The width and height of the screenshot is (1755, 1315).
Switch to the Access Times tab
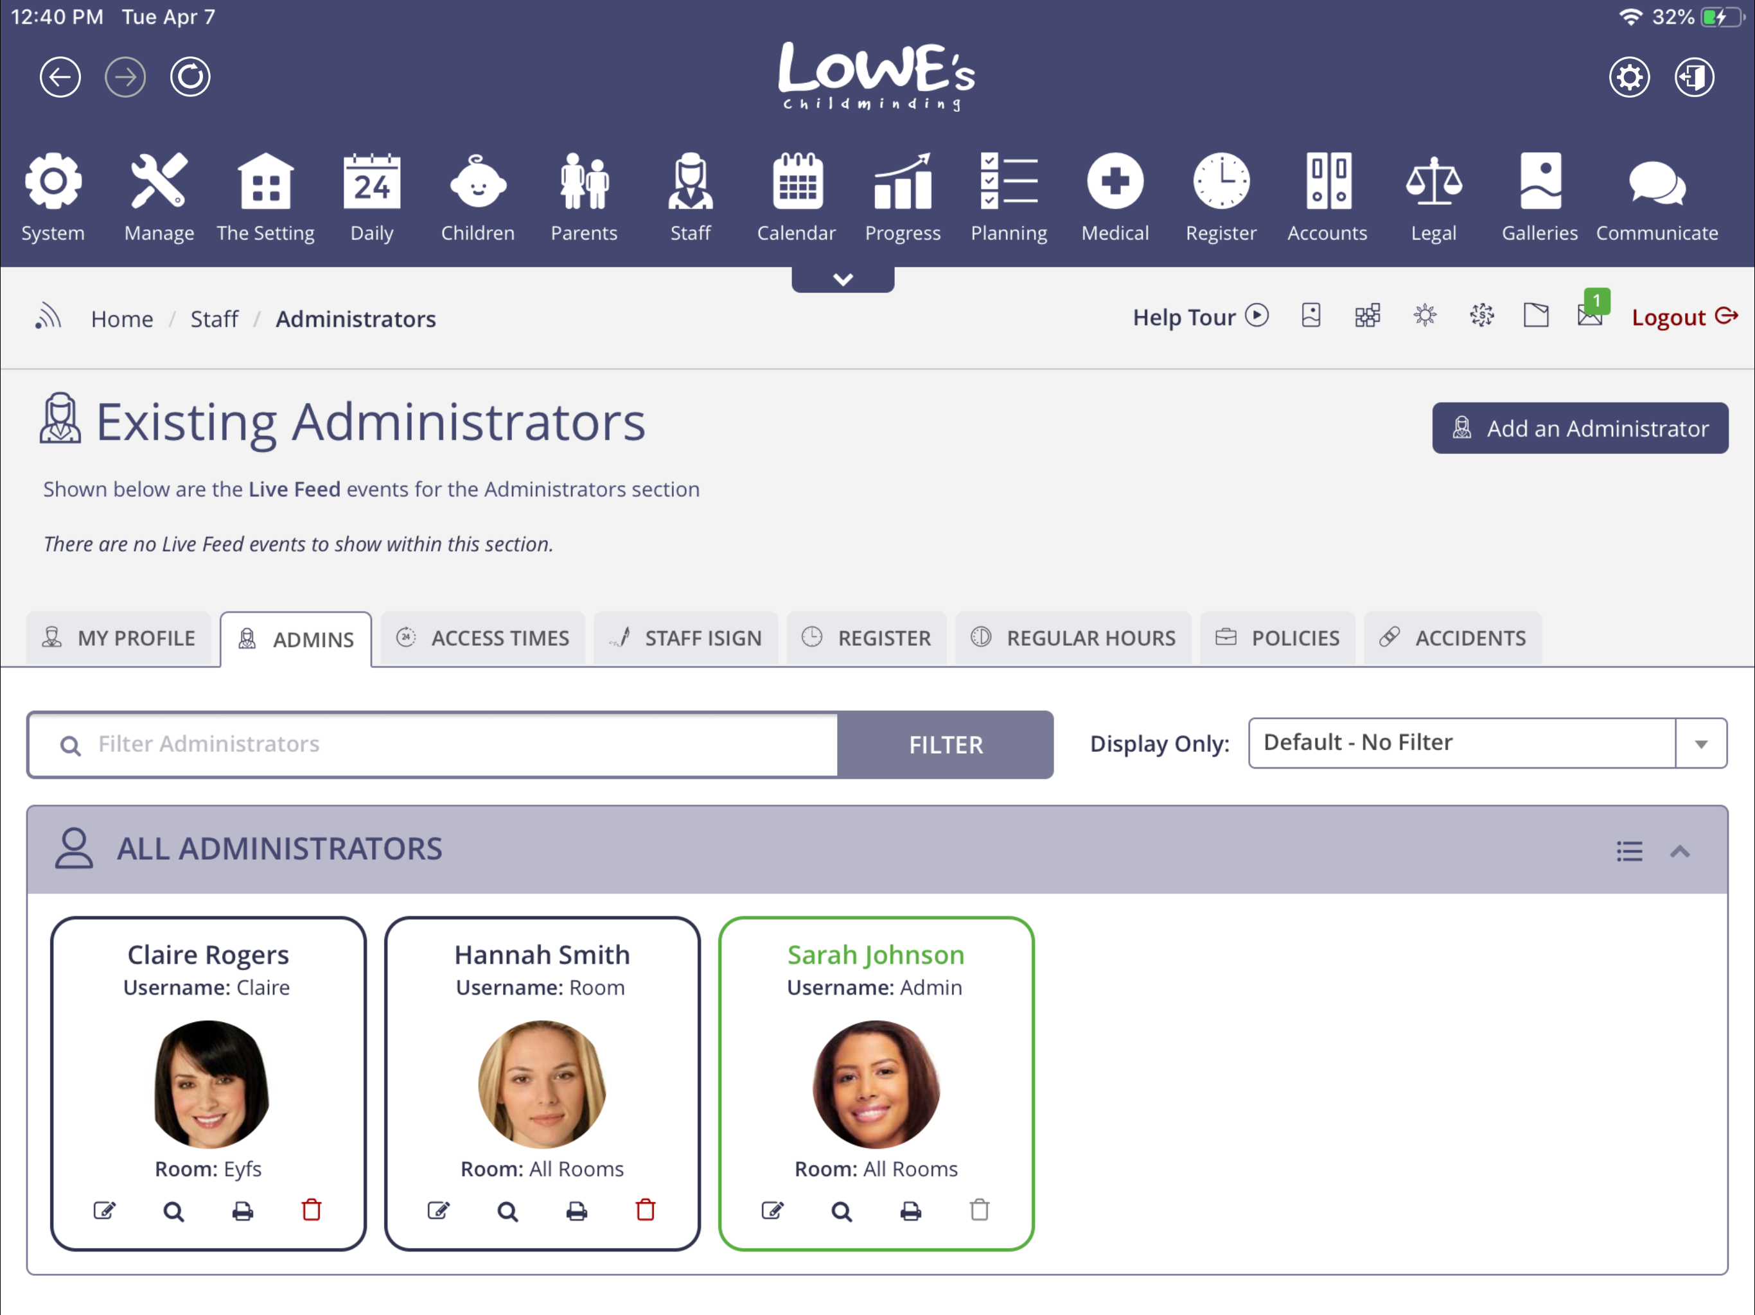point(482,638)
